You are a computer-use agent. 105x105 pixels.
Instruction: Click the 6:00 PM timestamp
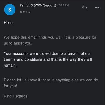pyautogui.click(x=63, y=5)
